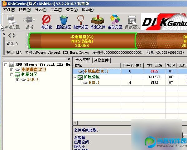Click the 序号(状态) column header
Screen dimensions: 187x150
point(132,66)
